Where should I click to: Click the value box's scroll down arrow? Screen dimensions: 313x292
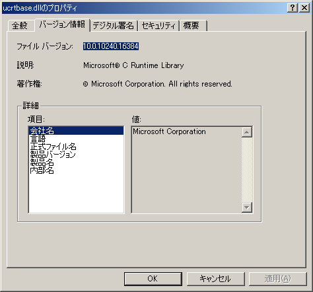point(247,207)
